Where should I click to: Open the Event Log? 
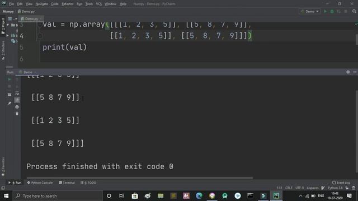(341, 183)
